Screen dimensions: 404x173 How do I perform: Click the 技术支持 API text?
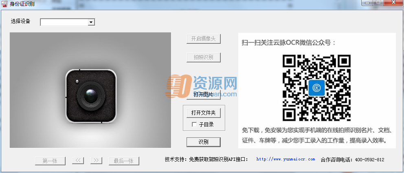pyautogui.click(x=206, y=159)
